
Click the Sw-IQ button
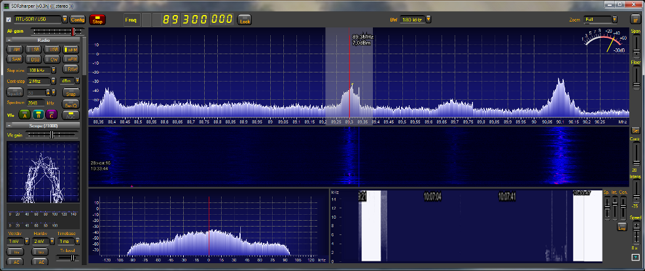point(71,104)
